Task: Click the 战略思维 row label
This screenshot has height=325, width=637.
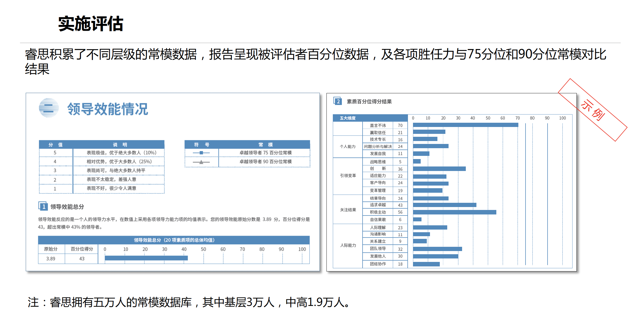Action: tap(378, 162)
